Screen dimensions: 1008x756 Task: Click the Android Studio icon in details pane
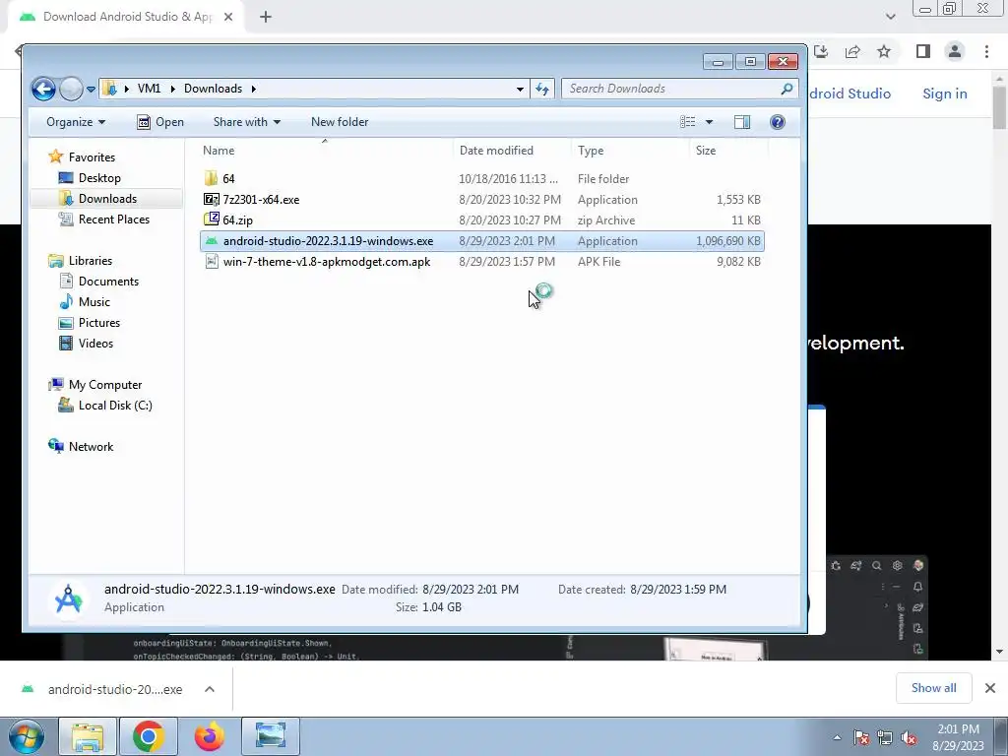click(x=68, y=599)
